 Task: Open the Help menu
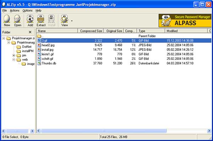point(38,10)
